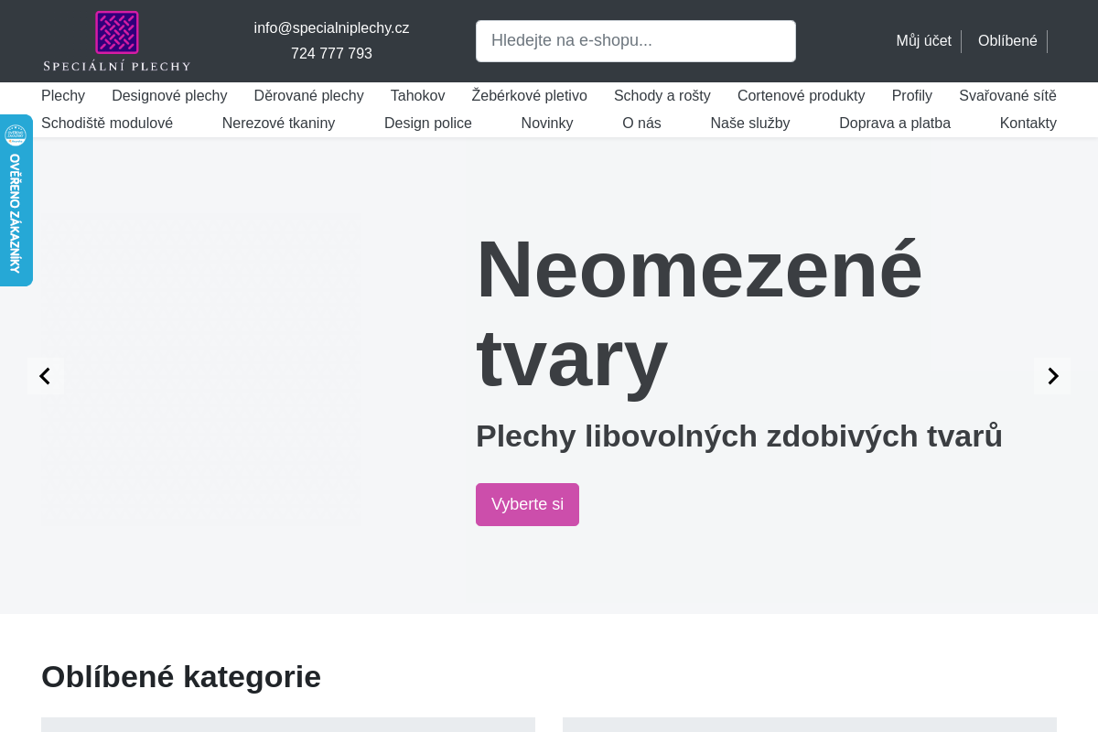Open Doprava a platba page
This screenshot has height=732, width=1098.
895,124
